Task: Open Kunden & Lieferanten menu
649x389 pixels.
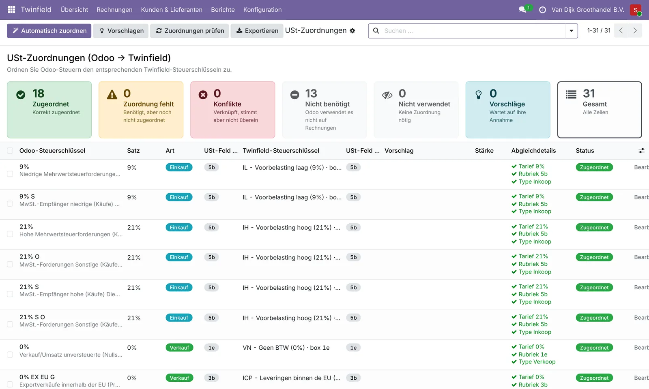Action: pyautogui.click(x=172, y=10)
